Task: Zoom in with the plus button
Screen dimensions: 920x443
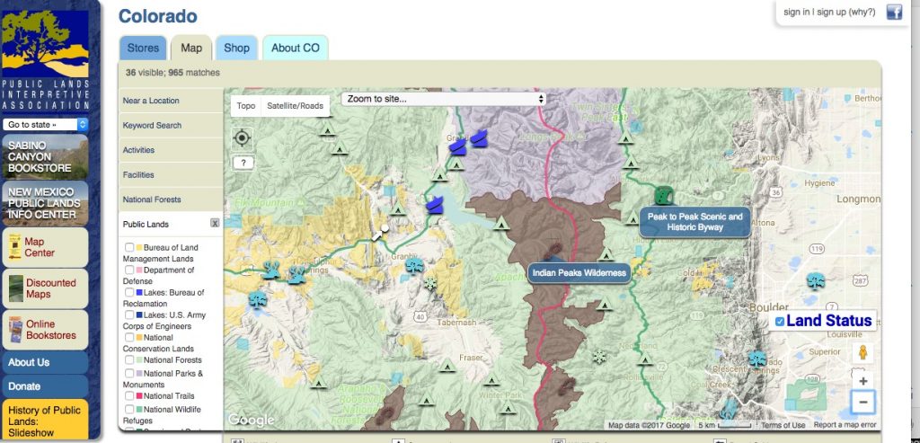Action: pos(863,381)
